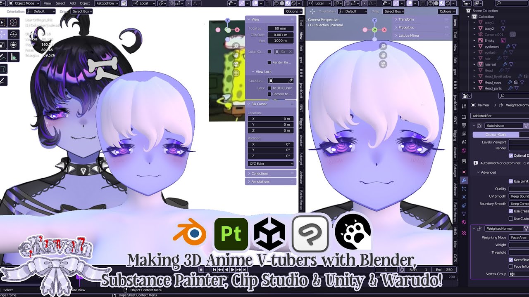Open the Object Mode dropdown
Viewport: 529px width, 297px height.
point(24,3)
